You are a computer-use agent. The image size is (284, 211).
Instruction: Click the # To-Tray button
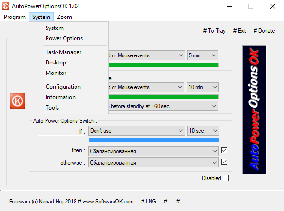coord(214,31)
